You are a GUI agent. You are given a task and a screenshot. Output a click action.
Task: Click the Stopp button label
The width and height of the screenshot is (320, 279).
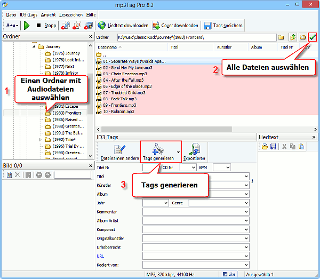coord(50,26)
